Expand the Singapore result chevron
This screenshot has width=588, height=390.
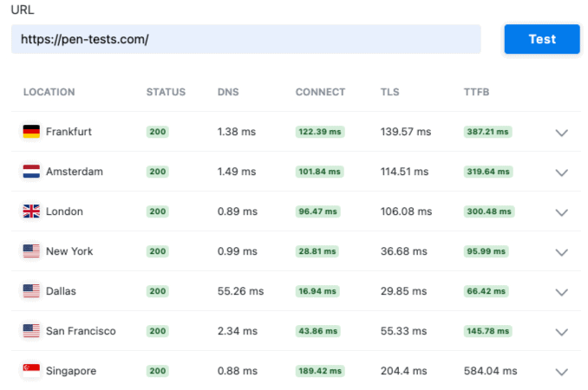[x=561, y=372]
